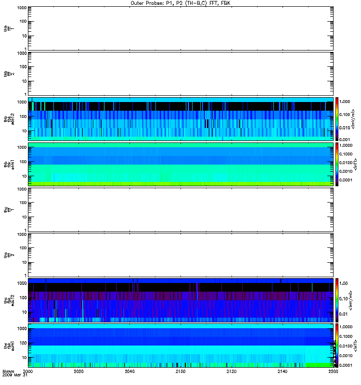Screen dimensions: 361x385
Task: Click the thb scm1 panel color bar
Action: (337, 164)
